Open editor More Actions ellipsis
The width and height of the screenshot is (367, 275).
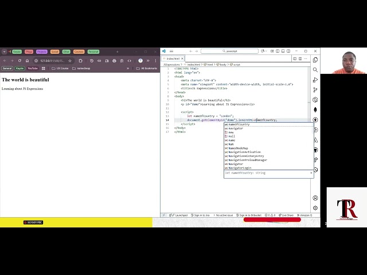pos(306,58)
